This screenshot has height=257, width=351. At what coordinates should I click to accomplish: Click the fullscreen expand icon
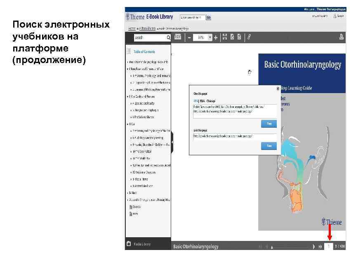tap(225, 37)
